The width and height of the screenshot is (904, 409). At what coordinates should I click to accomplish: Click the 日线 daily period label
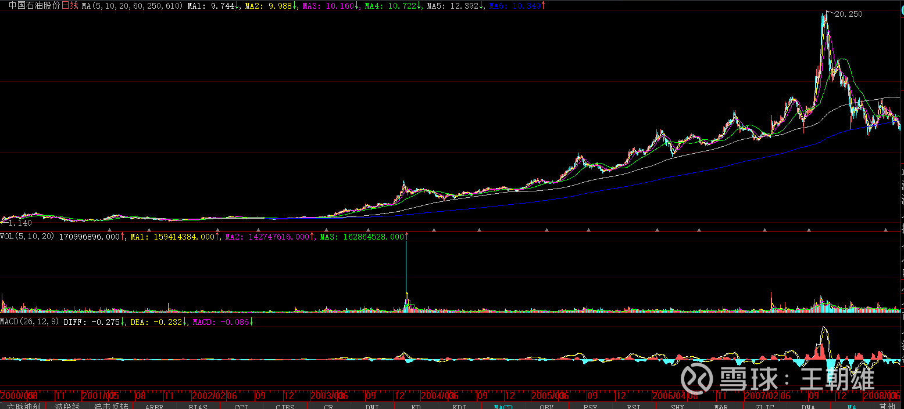tap(70, 5)
